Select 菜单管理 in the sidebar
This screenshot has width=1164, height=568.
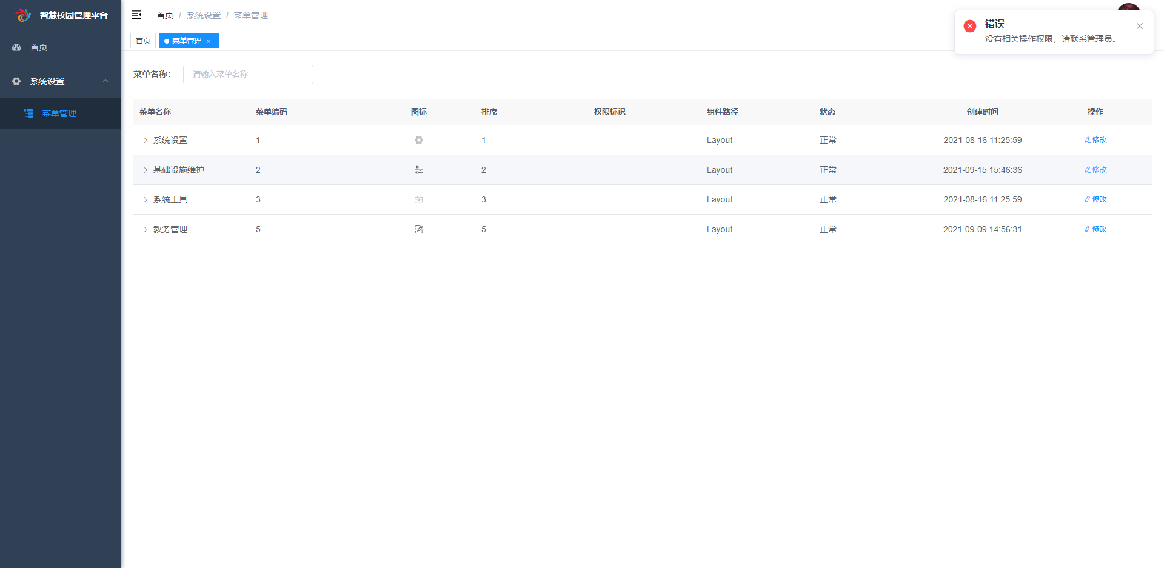pyautogui.click(x=61, y=113)
